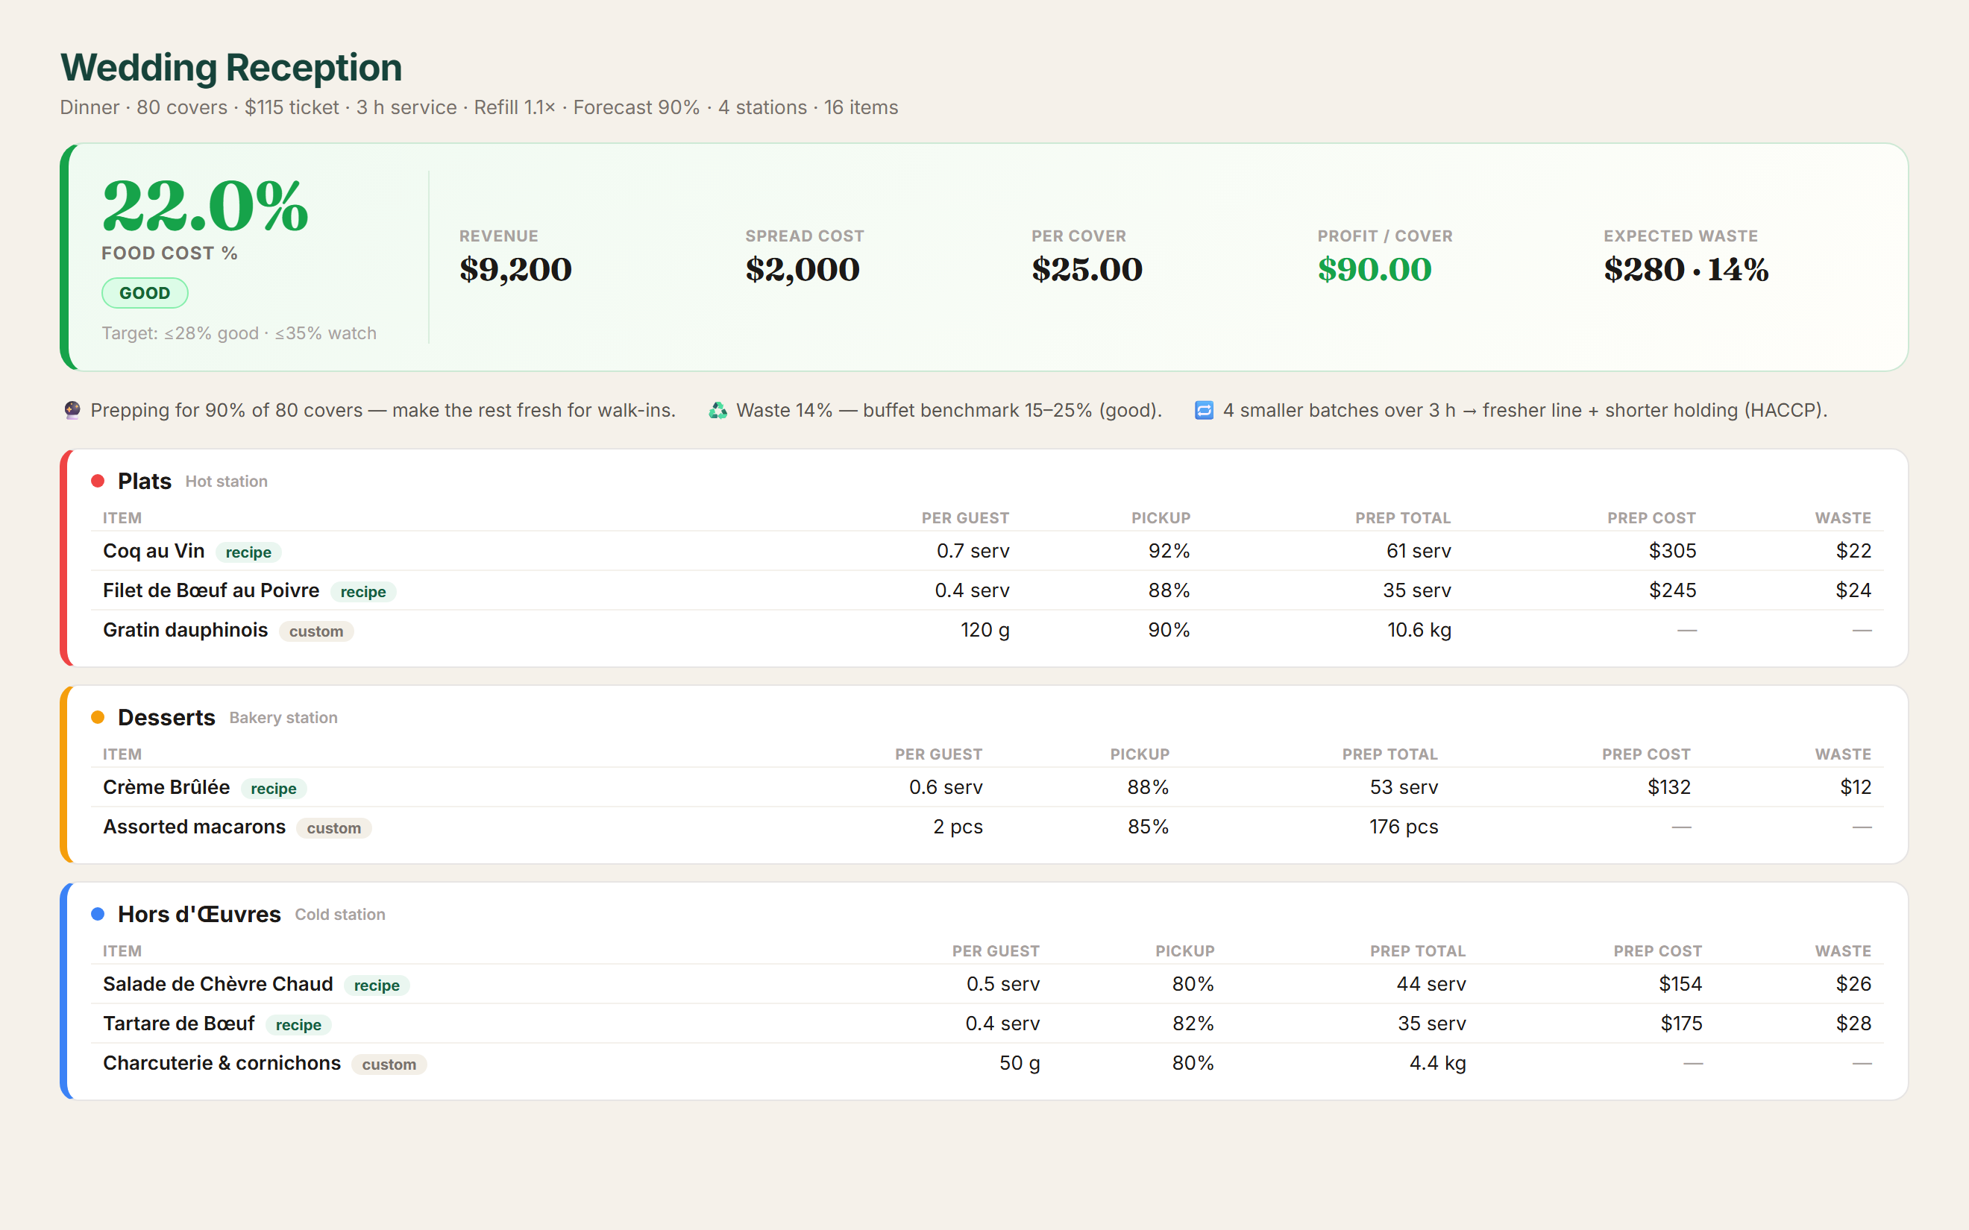Click the 176 pcs prep total for macarons
1969x1230 pixels.
[1404, 827]
